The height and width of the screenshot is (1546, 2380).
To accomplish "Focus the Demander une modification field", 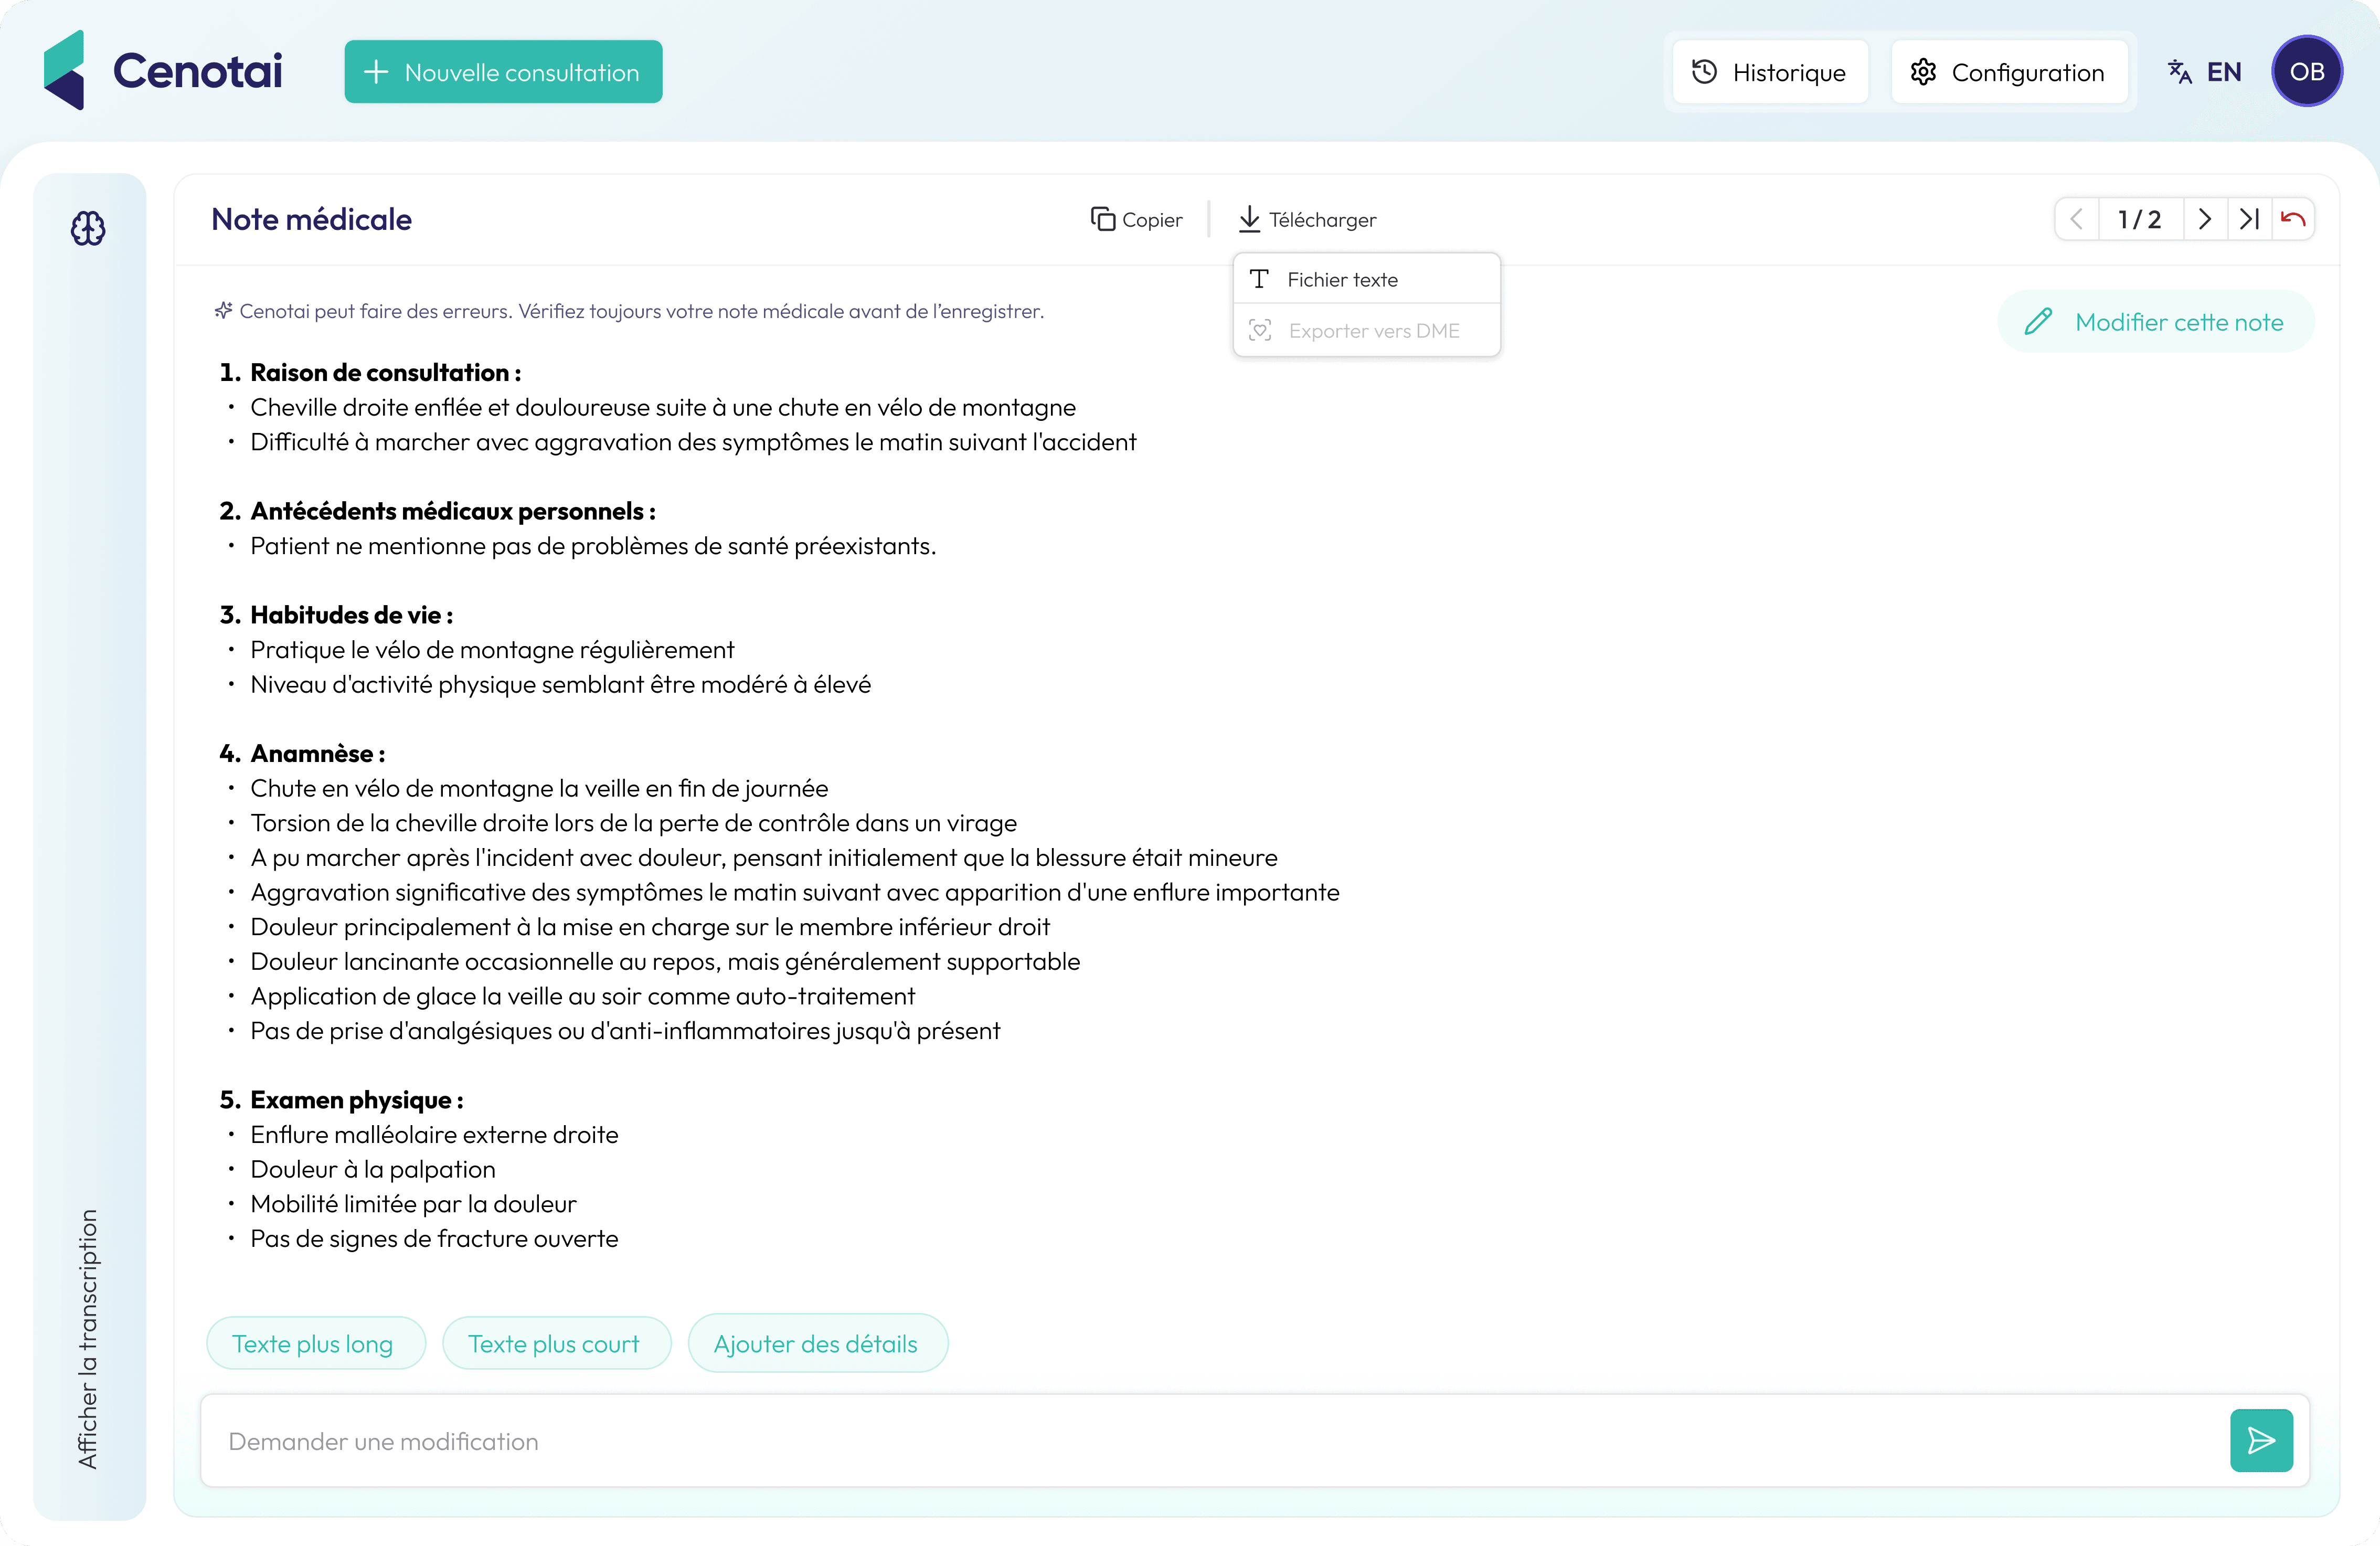I will pyautogui.click(x=1200, y=1441).
